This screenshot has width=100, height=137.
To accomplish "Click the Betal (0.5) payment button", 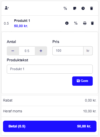I will click(x=50, y=126).
